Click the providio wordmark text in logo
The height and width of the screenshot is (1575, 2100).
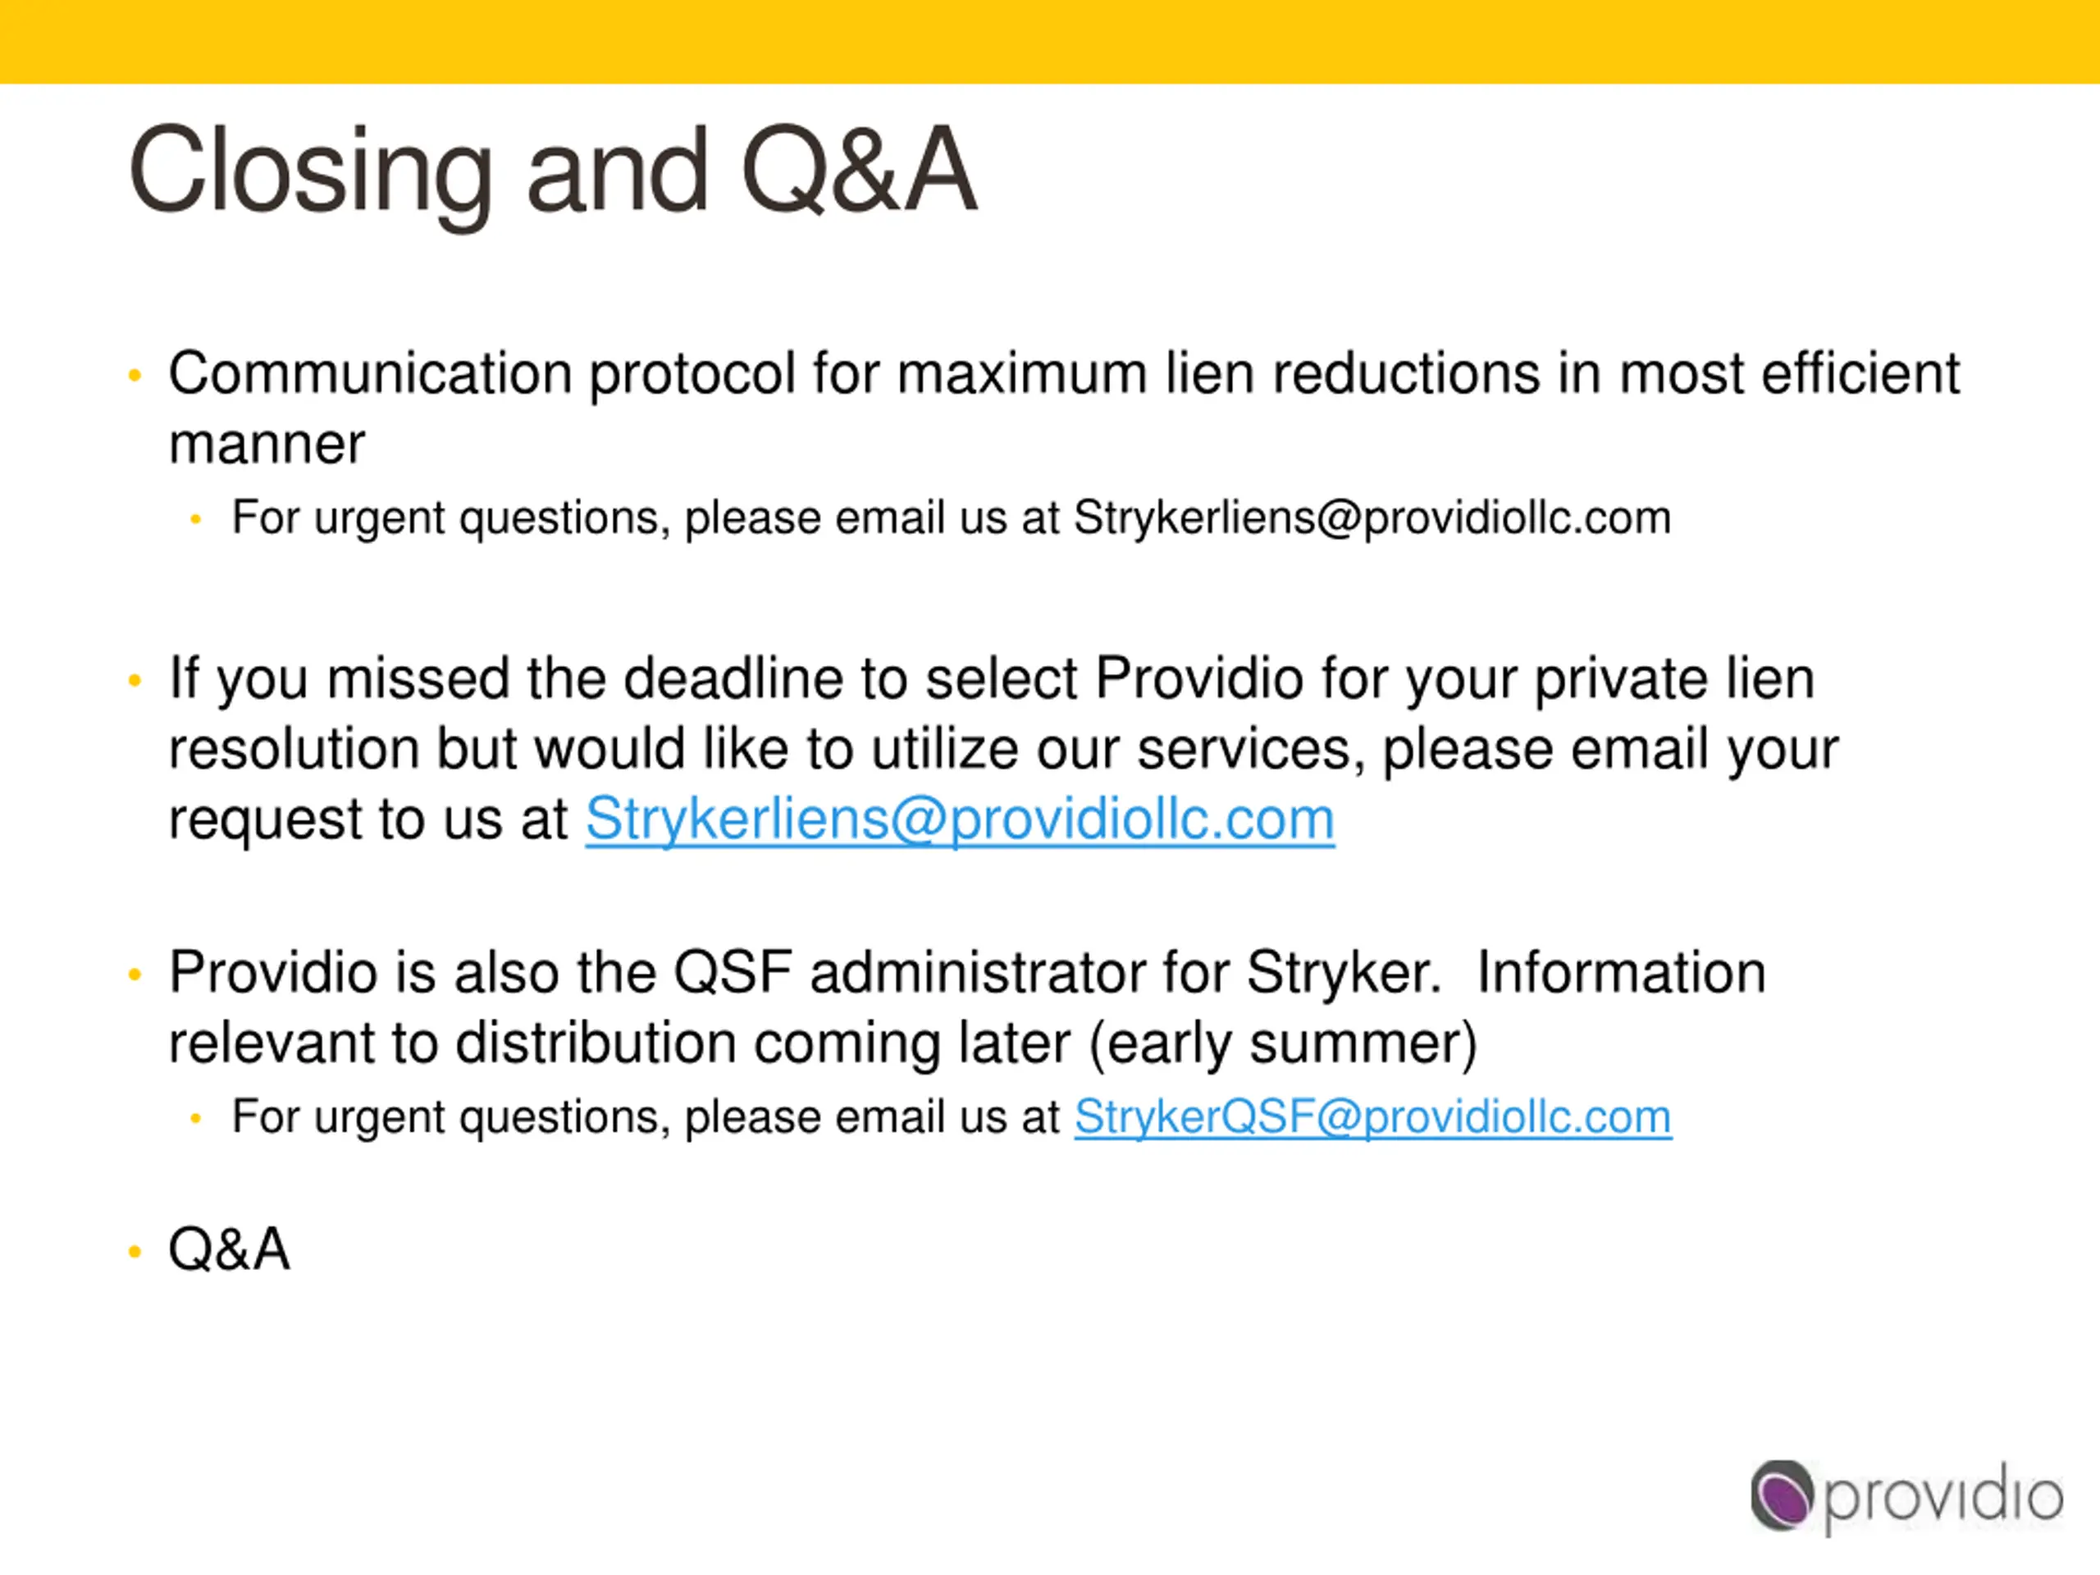[x=1943, y=1498]
